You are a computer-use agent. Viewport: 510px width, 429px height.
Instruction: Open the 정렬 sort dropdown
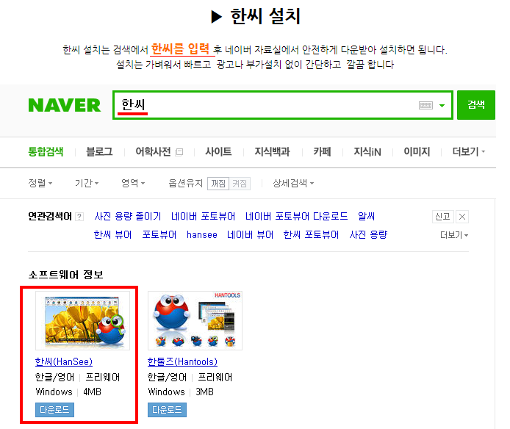40,183
